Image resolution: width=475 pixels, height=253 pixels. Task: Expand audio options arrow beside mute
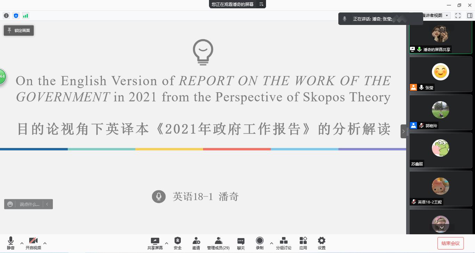point(22,243)
